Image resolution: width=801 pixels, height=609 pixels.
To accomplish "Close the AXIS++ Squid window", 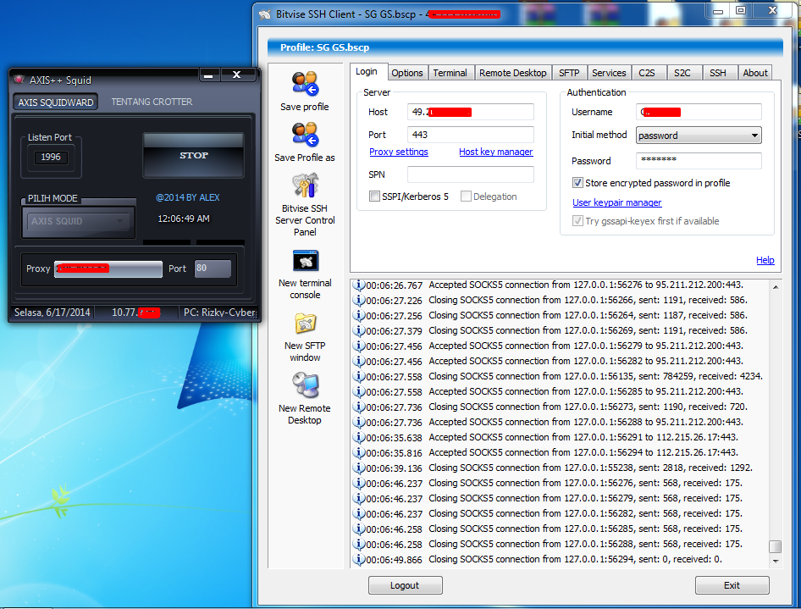I will pos(237,75).
